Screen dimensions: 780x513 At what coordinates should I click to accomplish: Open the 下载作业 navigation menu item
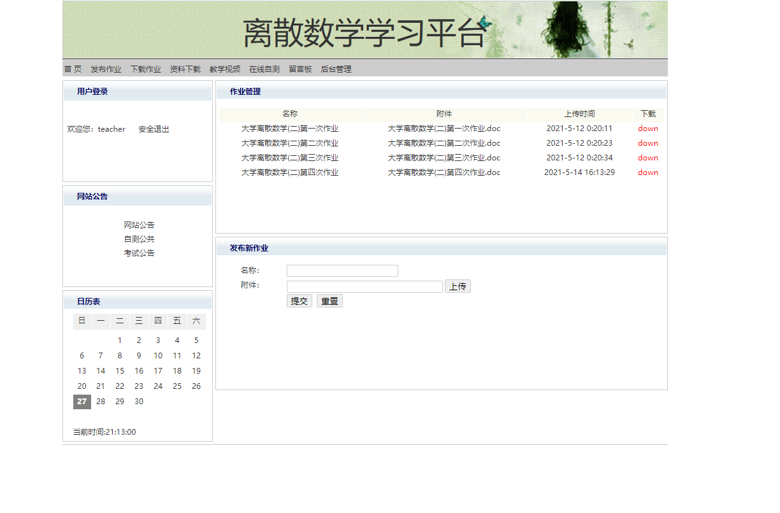145,69
